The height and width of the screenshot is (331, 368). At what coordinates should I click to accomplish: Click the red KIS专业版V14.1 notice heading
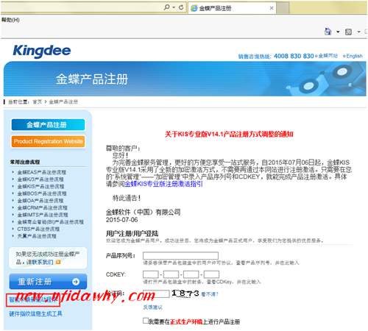point(229,134)
